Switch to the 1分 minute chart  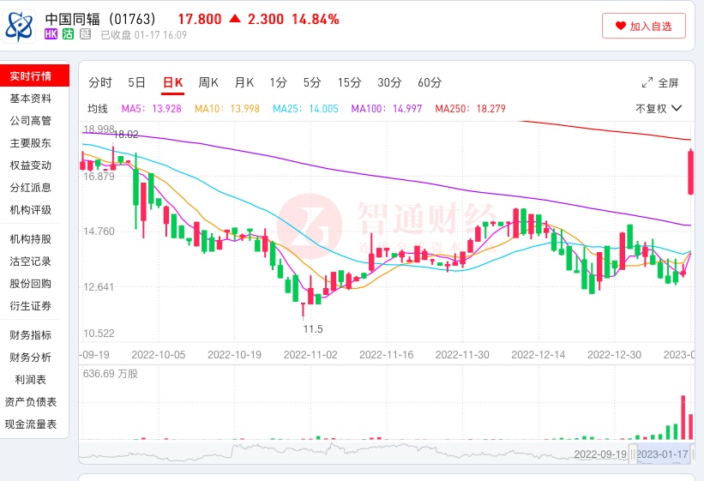(x=278, y=82)
